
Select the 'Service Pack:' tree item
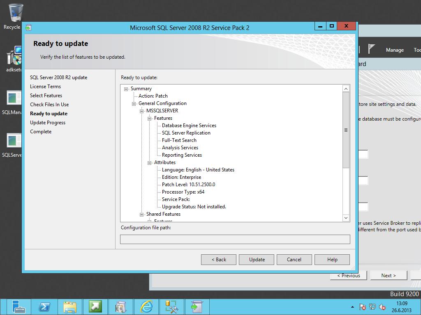pos(176,199)
